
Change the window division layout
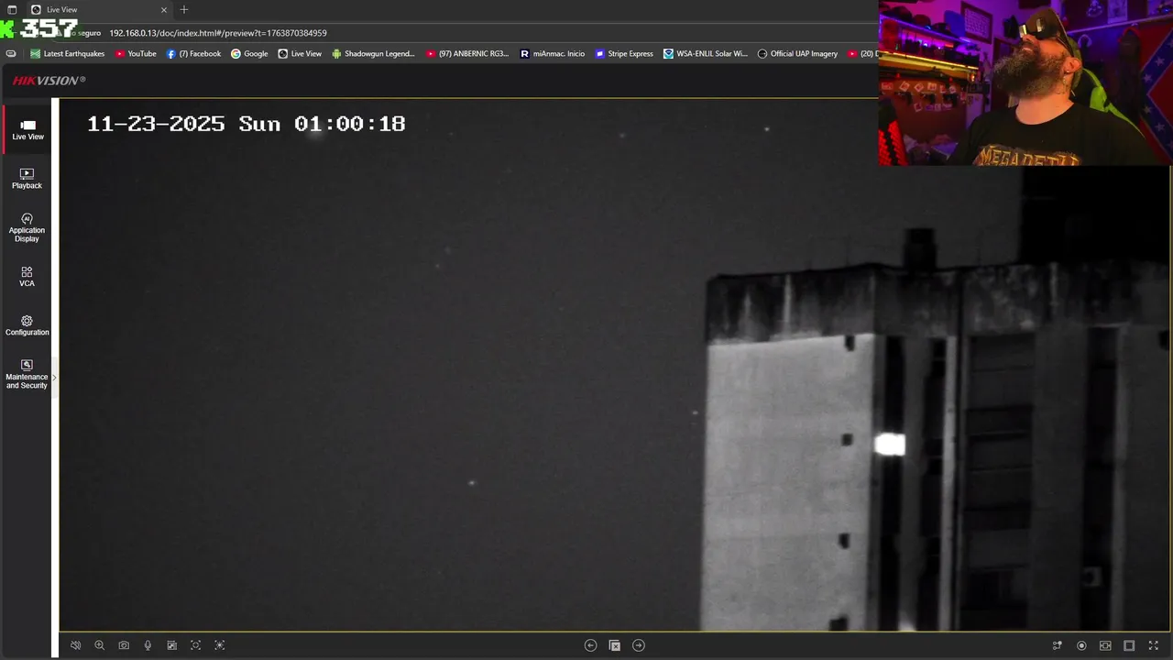coord(1129,645)
